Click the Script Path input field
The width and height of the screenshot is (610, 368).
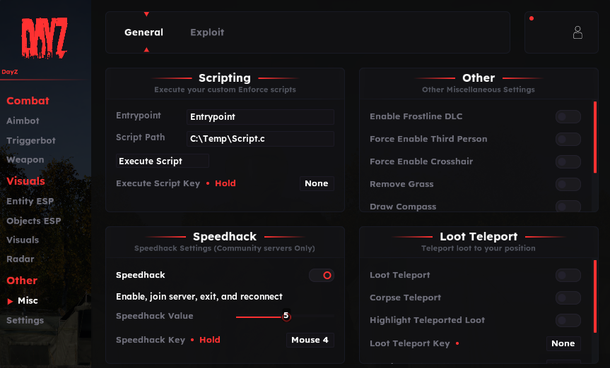tap(260, 139)
